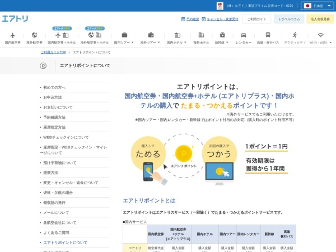
Task: Expand the Wi-Fi・eSIM menu arrow
Action: pyautogui.click(x=330, y=43)
